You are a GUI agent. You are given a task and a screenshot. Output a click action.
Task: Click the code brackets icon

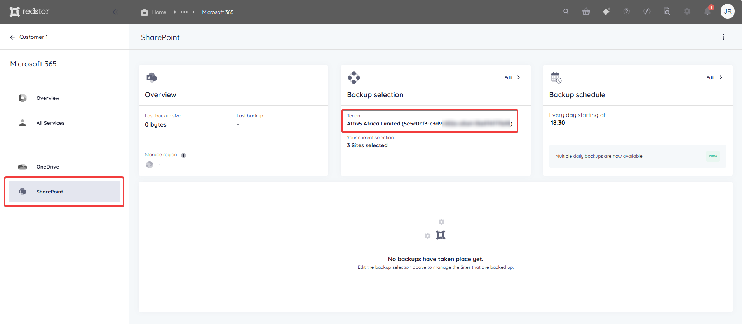click(647, 12)
